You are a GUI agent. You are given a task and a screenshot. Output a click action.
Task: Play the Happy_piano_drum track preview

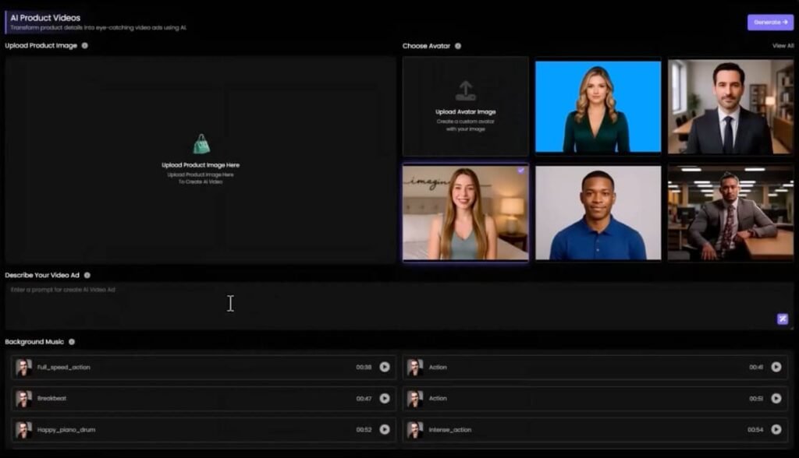pos(385,429)
